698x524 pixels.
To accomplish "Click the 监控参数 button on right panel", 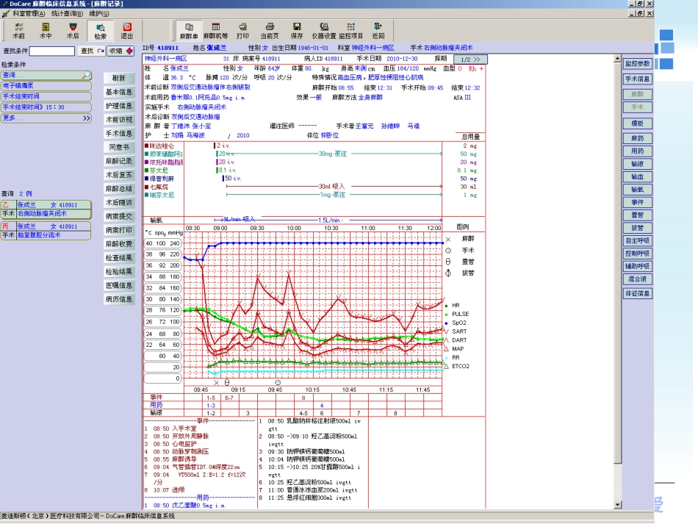I will (x=637, y=65).
